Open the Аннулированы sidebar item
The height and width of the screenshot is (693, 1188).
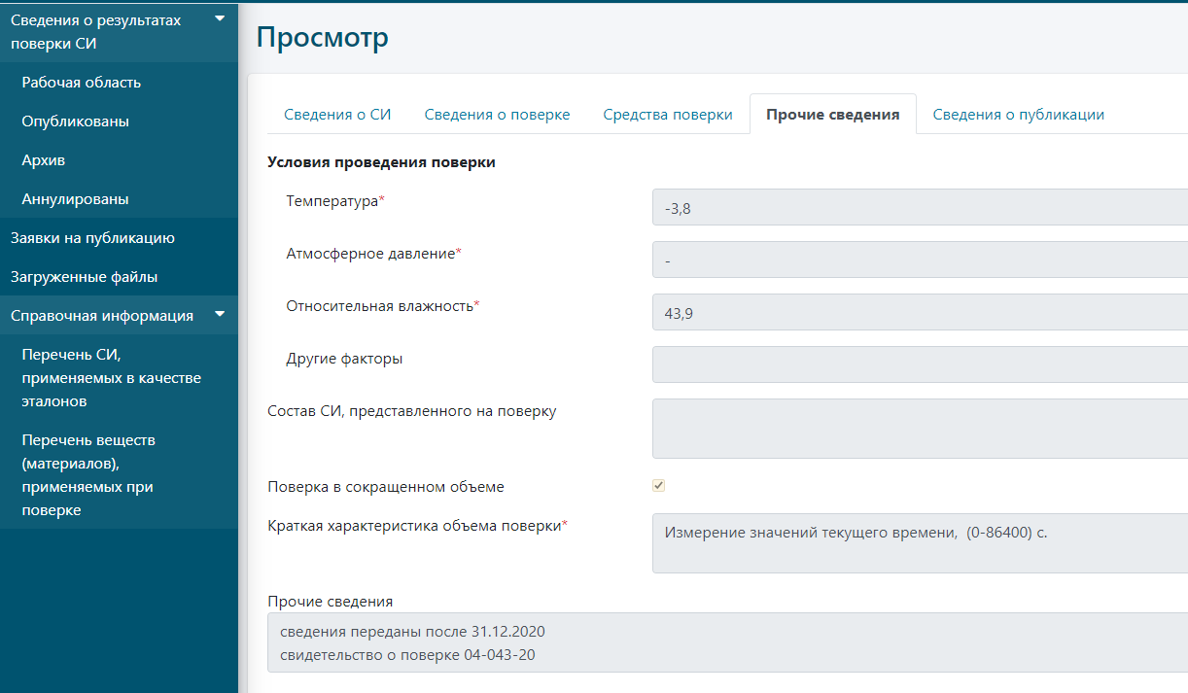pos(76,199)
